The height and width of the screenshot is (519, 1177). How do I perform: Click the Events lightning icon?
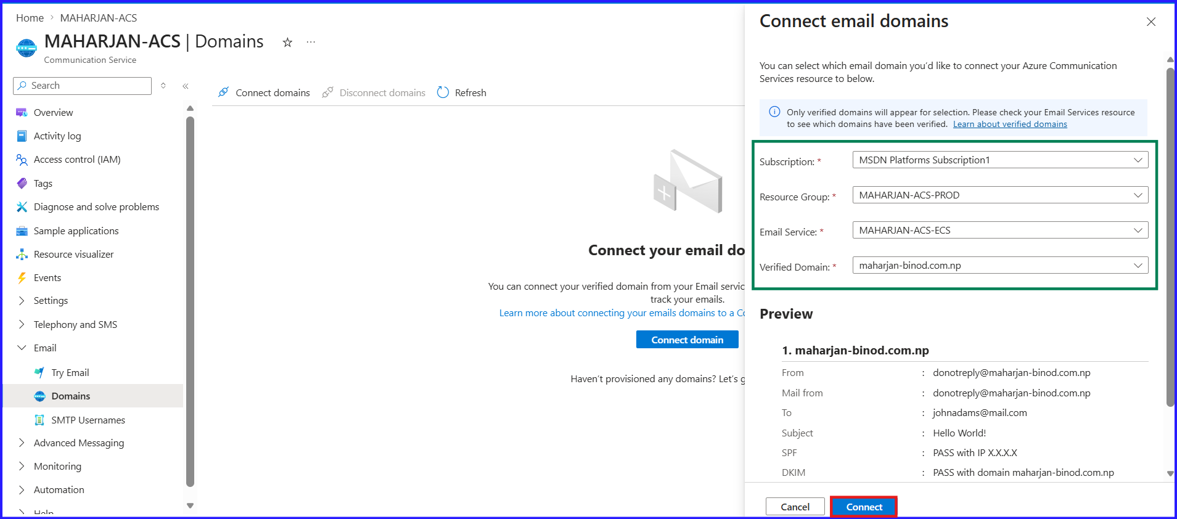point(22,278)
